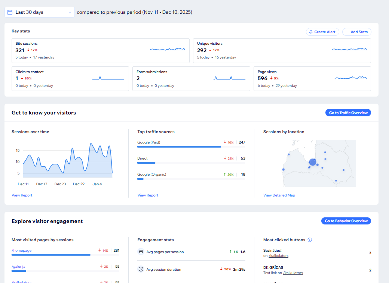Image resolution: width=389 pixels, height=283 pixels.
Task: Select the Clicks to contact card
Action: click(70, 79)
